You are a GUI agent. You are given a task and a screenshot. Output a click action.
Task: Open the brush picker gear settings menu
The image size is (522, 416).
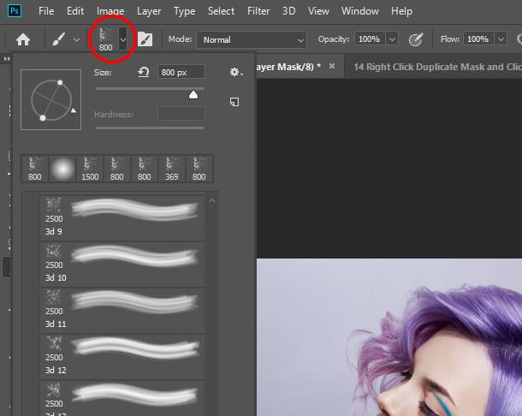[236, 72]
